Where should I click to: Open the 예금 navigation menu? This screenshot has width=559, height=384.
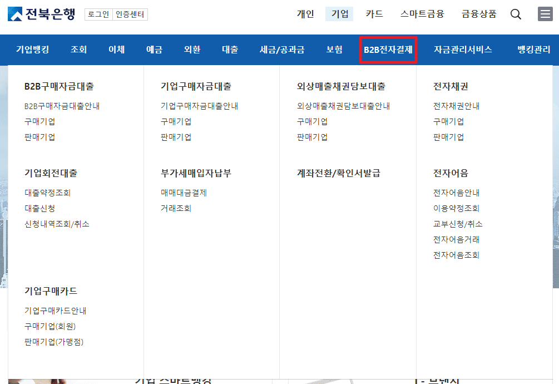click(x=154, y=50)
